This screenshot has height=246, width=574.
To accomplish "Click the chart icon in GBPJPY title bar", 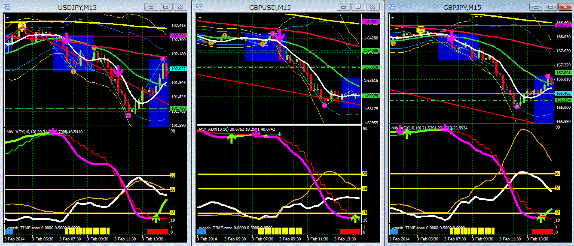I will tap(393, 7).
